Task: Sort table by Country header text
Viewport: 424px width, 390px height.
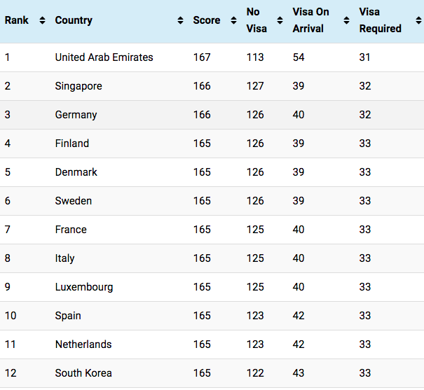Action: point(74,20)
